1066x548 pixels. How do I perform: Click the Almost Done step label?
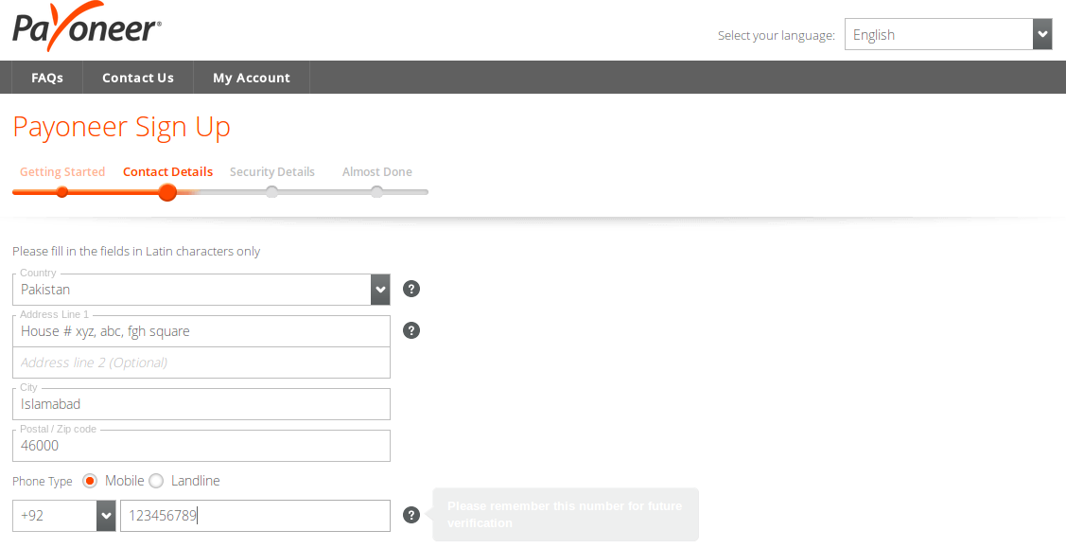click(x=376, y=172)
